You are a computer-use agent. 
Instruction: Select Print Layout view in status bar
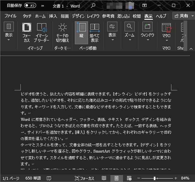pyautogui.click(x=116, y=178)
